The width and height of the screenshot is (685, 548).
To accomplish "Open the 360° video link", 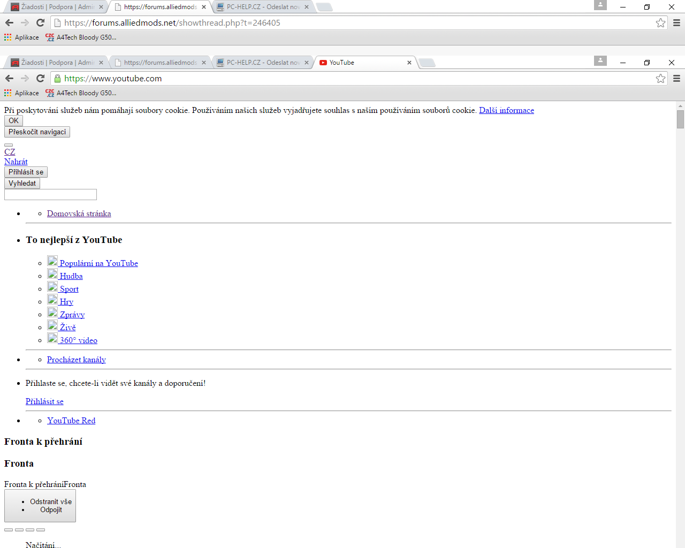I will (79, 340).
